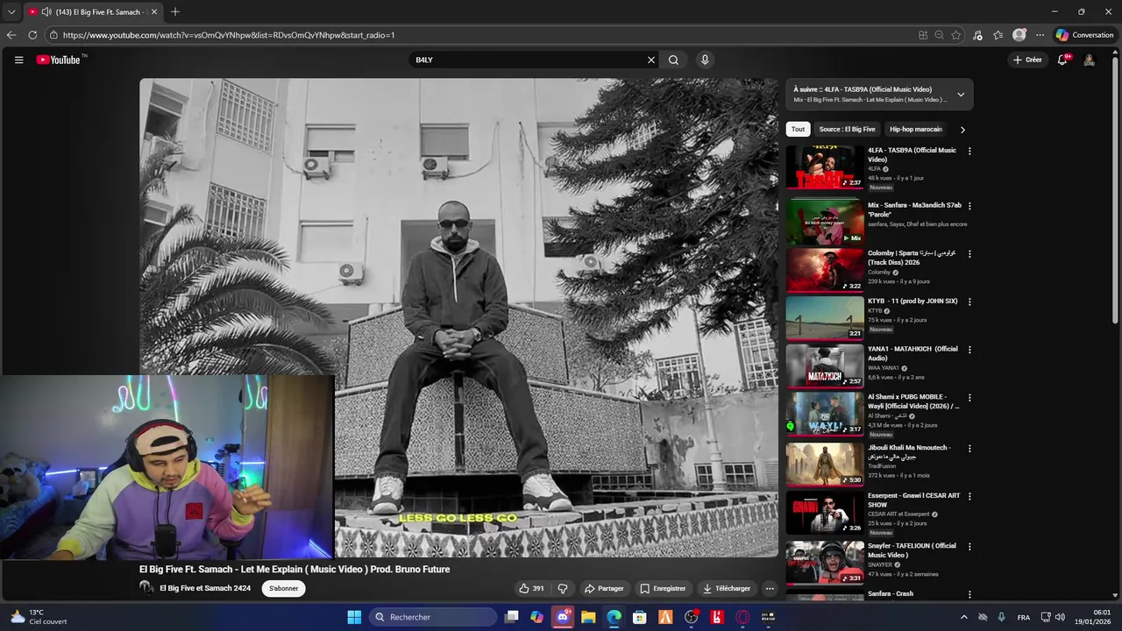
Task: Play Colomby Sparta Track Diss thumbnail
Action: coord(825,270)
